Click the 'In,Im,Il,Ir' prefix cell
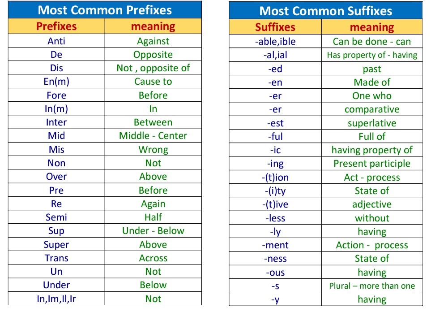The image size is (431, 312). 56,299
